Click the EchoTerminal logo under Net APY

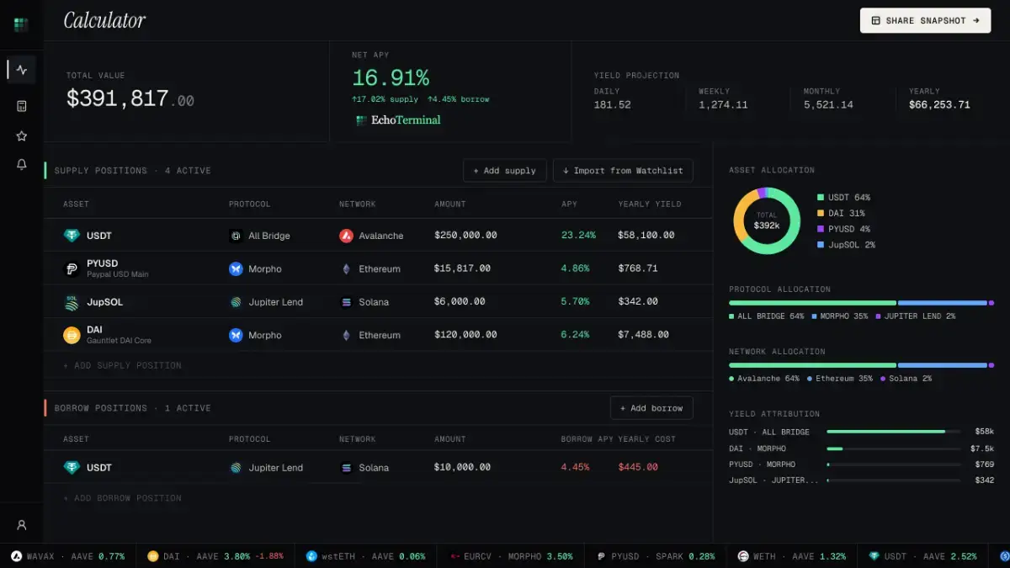(x=397, y=120)
